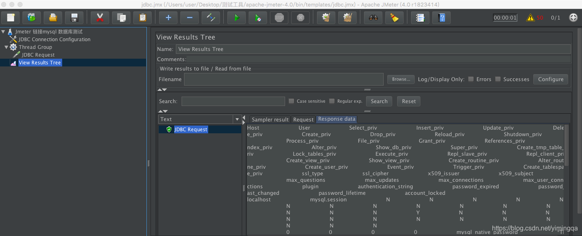Select JDBC Request in test plan tree

point(38,55)
